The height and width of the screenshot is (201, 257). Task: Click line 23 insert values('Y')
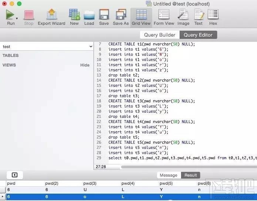[x=138, y=127]
